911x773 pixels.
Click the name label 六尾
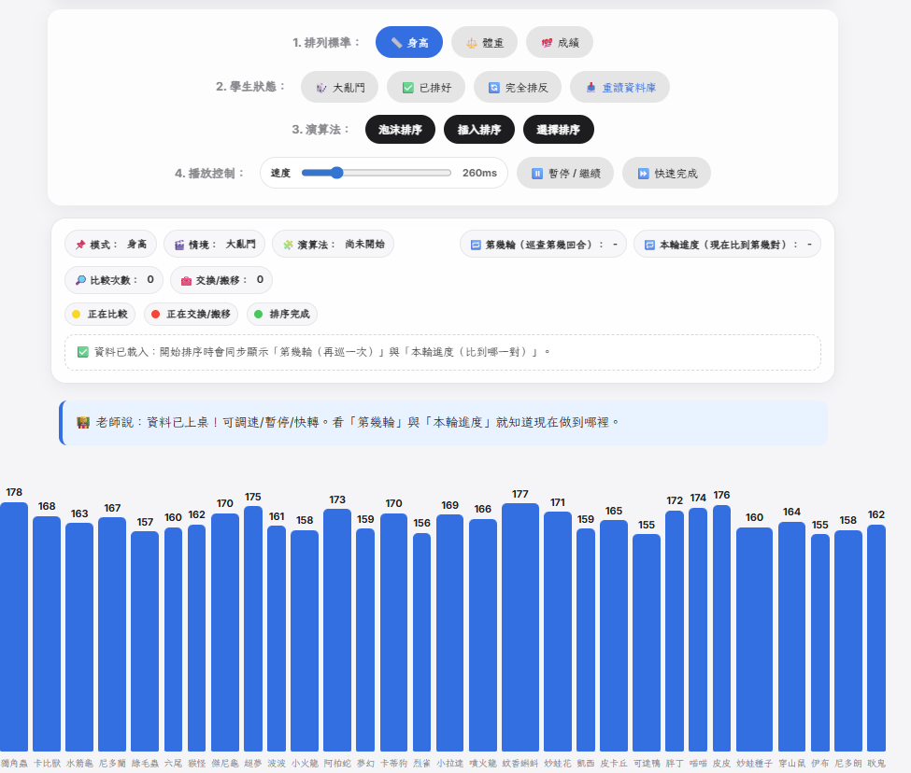pyautogui.click(x=173, y=763)
